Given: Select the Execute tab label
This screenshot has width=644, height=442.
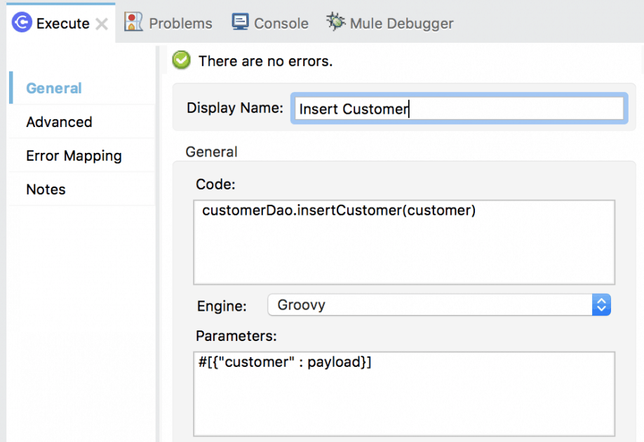Looking at the screenshot, I should click(62, 23).
